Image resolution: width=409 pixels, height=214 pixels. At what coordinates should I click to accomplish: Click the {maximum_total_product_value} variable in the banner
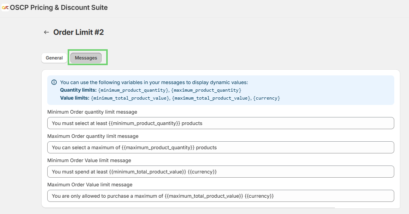(x=211, y=98)
